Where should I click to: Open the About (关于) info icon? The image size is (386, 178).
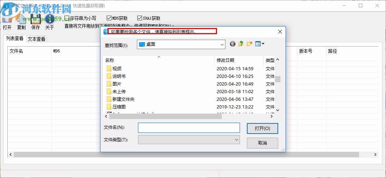50,19
